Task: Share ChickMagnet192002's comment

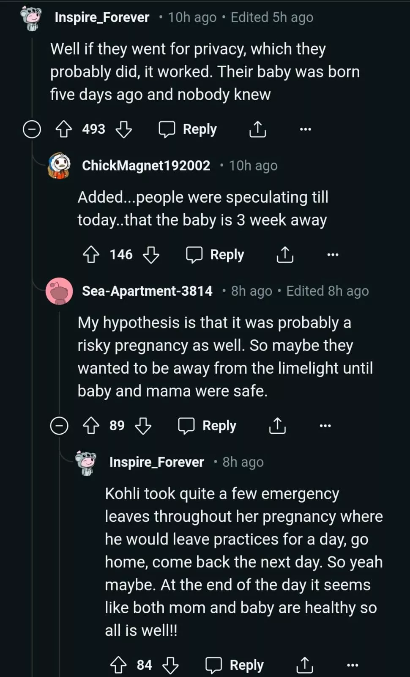Action: [x=285, y=255]
